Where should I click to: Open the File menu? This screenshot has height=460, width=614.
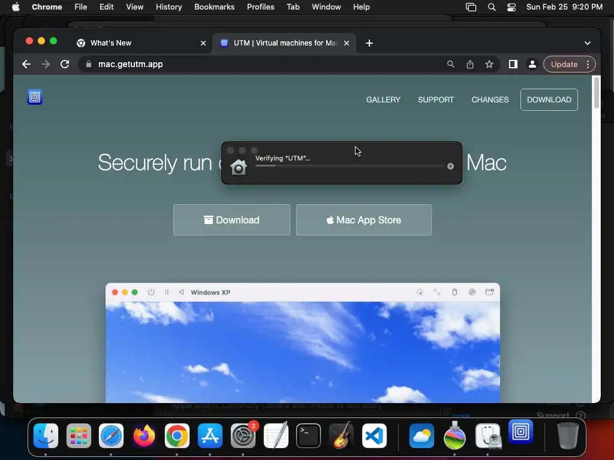point(81,7)
